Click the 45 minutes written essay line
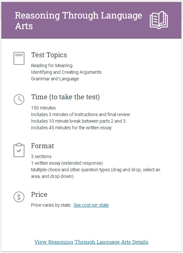The image size is (183, 253). click(71, 128)
